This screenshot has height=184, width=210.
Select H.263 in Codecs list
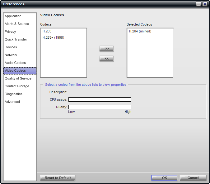click(x=47, y=31)
